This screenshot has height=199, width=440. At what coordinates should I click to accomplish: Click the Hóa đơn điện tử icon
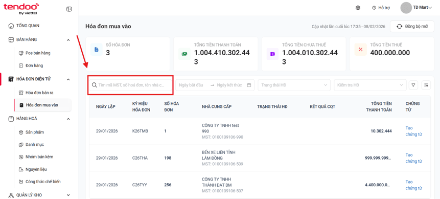(11, 79)
